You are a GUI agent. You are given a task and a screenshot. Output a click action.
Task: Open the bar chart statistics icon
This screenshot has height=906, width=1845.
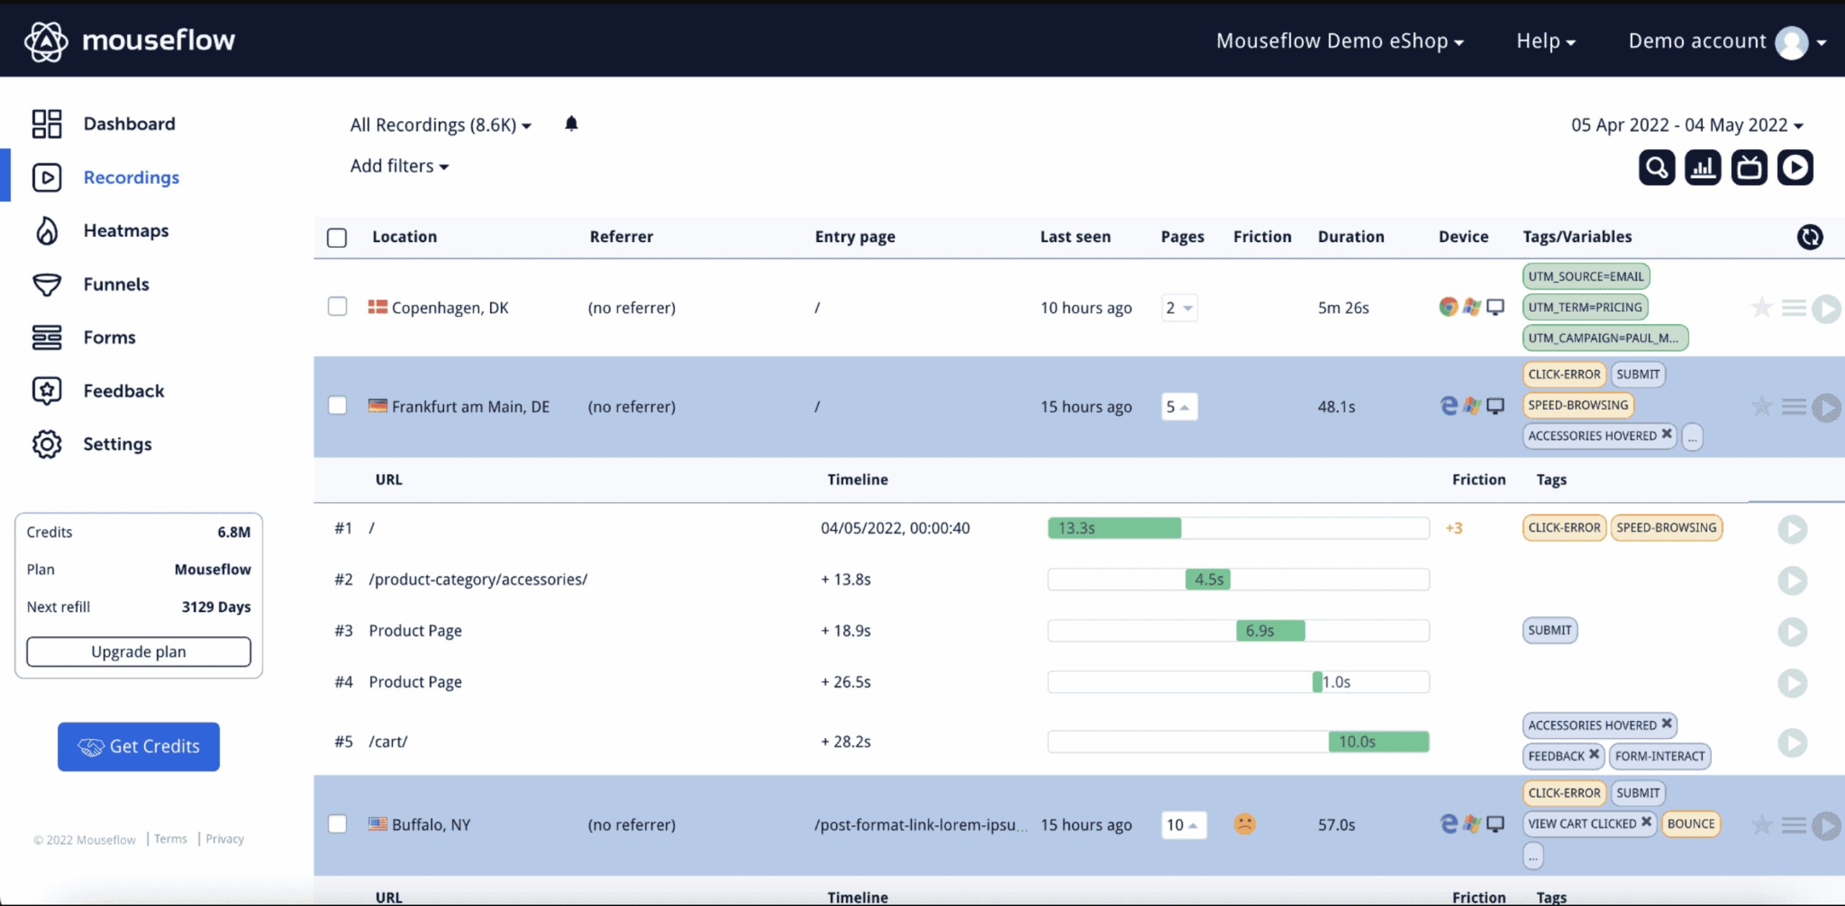coord(1702,168)
